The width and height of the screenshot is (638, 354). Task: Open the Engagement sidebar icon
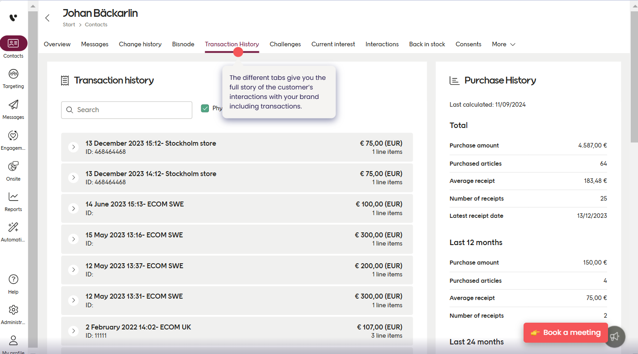pos(14,136)
